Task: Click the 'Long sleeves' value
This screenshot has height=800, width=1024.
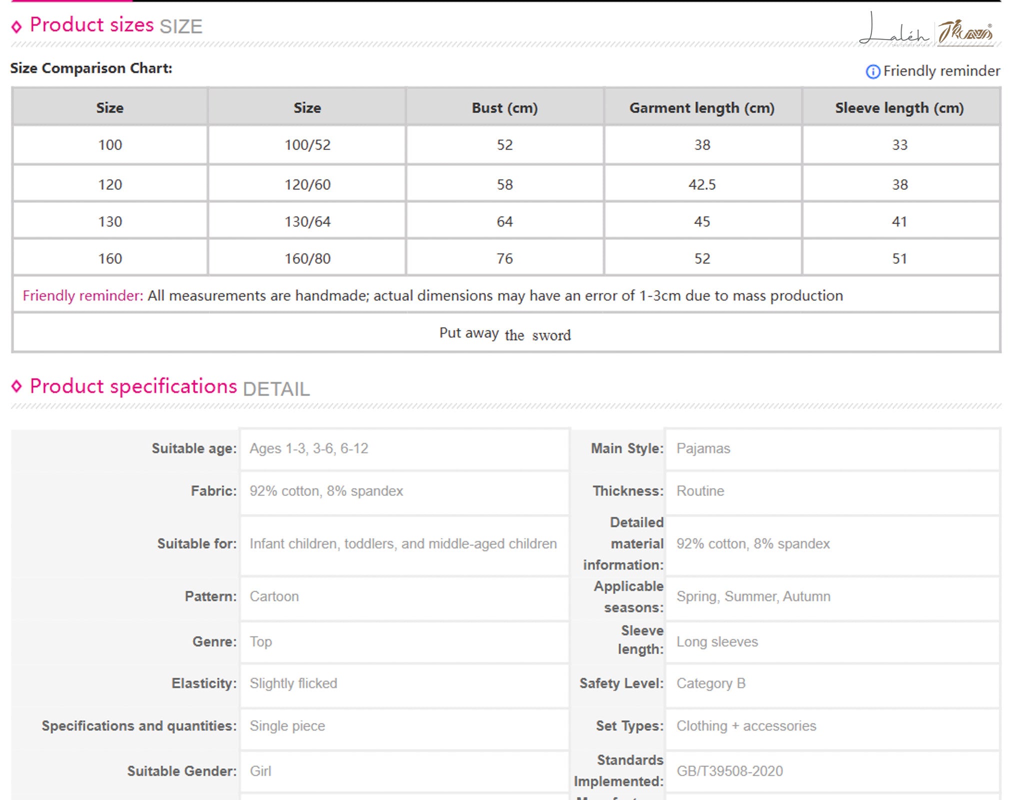Action: click(x=717, y=641)
